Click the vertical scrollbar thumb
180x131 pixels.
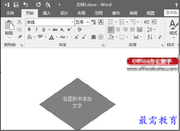click(179, 64)
